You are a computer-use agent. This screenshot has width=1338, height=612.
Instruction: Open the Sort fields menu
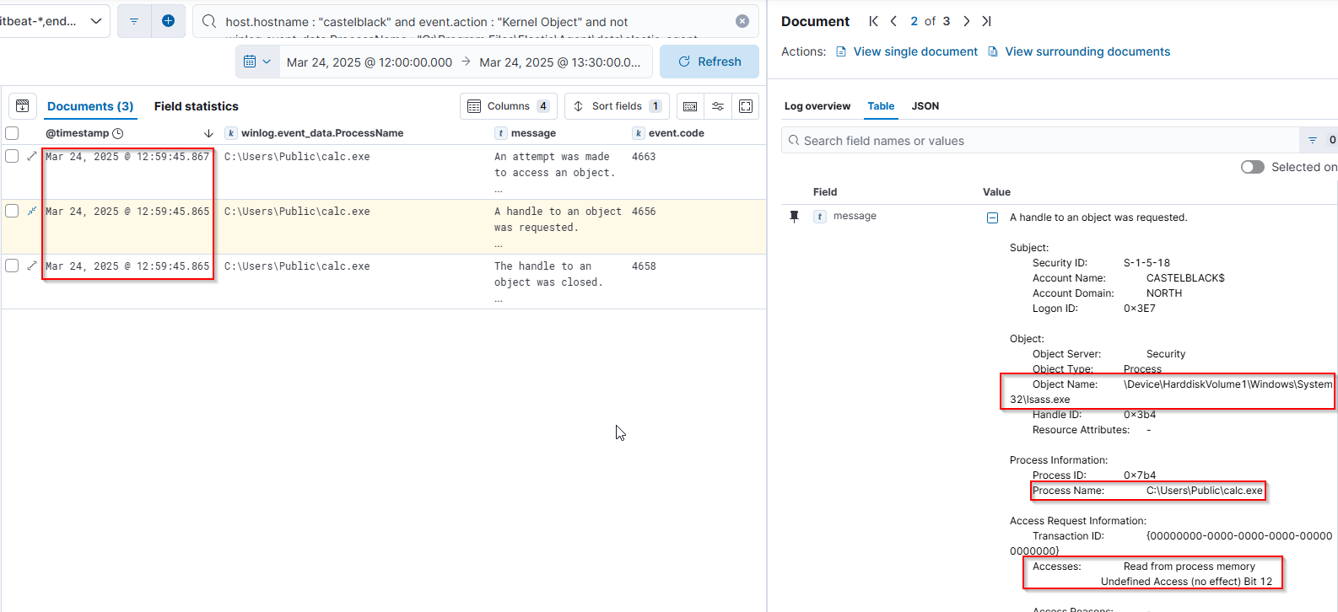click(x=617, y=106)
